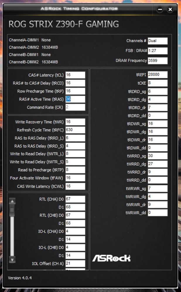Click the scroll down arrow in RTL panel
This screenshot has width=181, height=292.
tap(12, 259)
